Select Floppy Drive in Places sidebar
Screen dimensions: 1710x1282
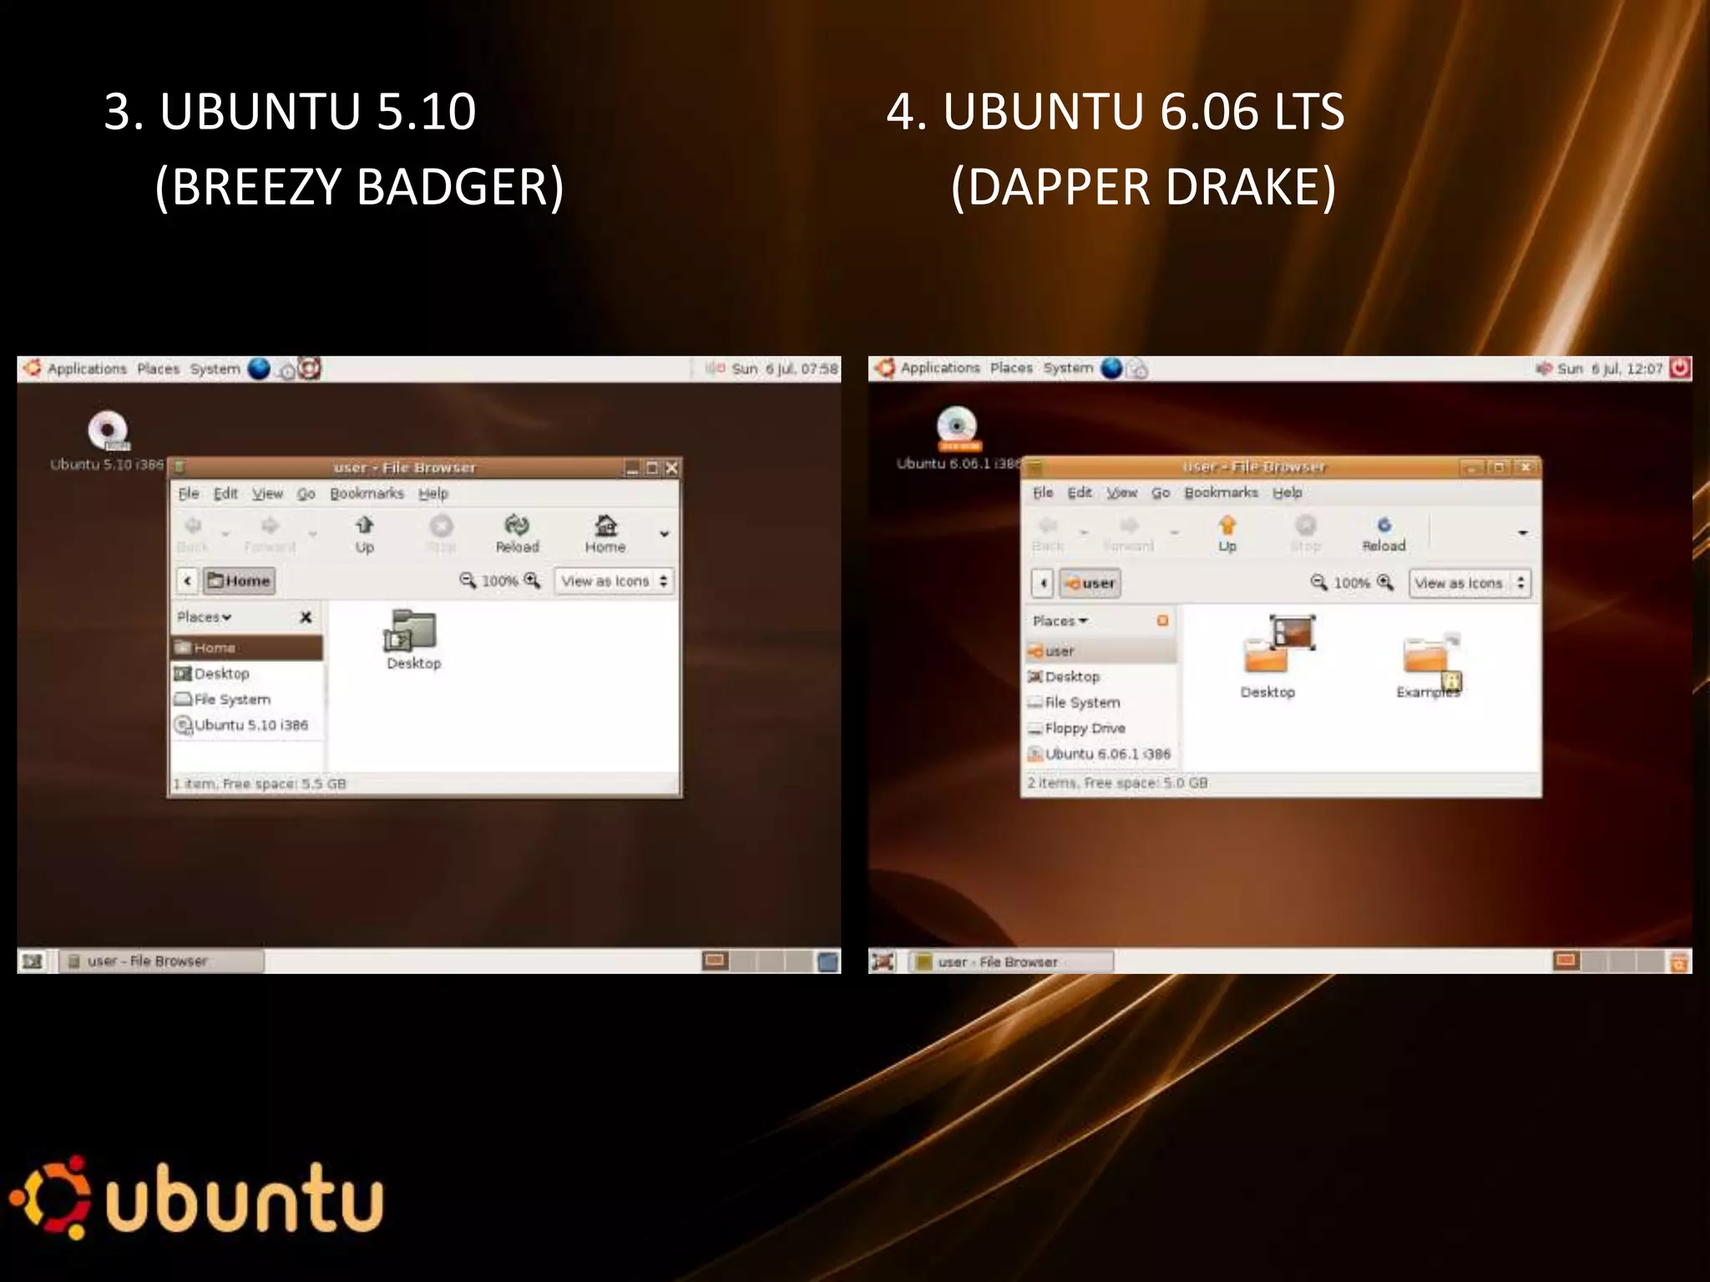[1101, 729]
